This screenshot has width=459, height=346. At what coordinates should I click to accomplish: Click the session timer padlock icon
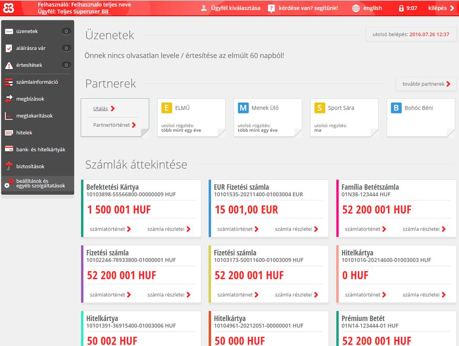(x=401, y=8)
